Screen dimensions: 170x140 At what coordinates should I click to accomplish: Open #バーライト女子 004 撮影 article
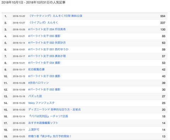coord(44,63)
